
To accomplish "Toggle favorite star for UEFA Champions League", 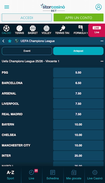I will coord(10,41).
